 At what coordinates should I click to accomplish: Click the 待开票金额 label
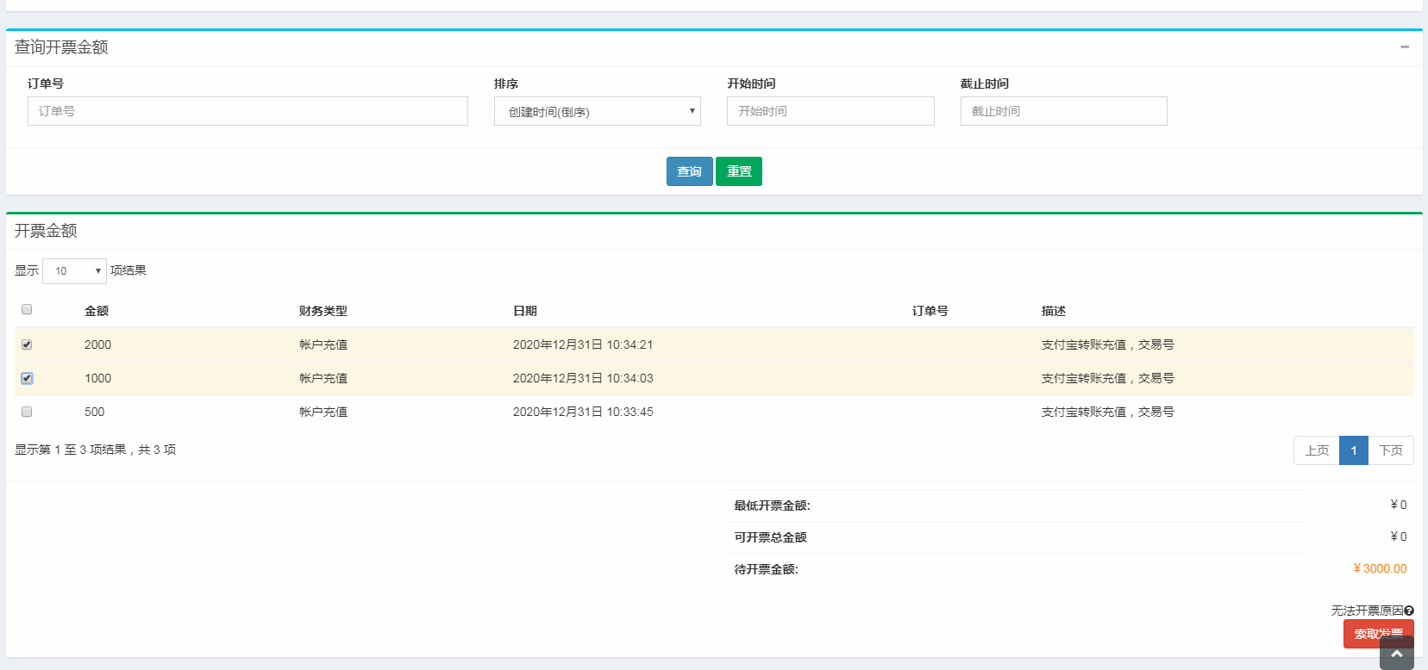[766, 569]
